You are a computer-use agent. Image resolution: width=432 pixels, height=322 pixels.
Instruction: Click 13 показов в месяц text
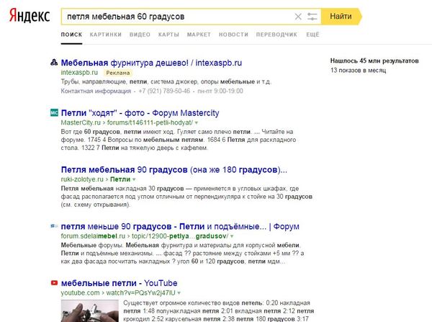358,71
